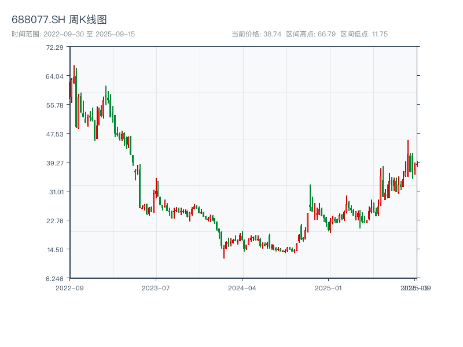
Task: Select the y-axis value 22.76
Action: (55, 221)
